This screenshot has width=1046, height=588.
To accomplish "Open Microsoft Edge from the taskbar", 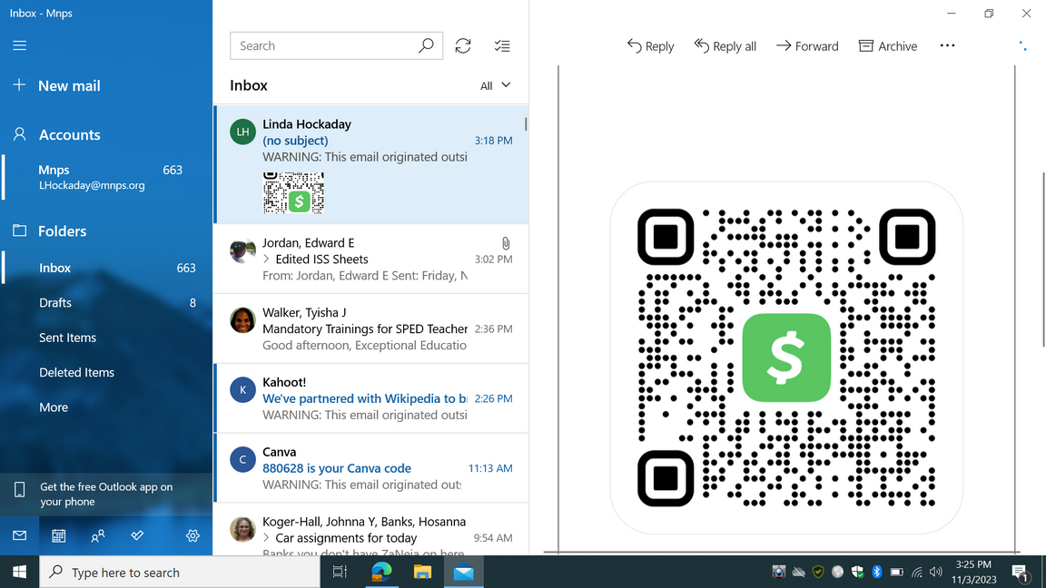I will 381,572.
